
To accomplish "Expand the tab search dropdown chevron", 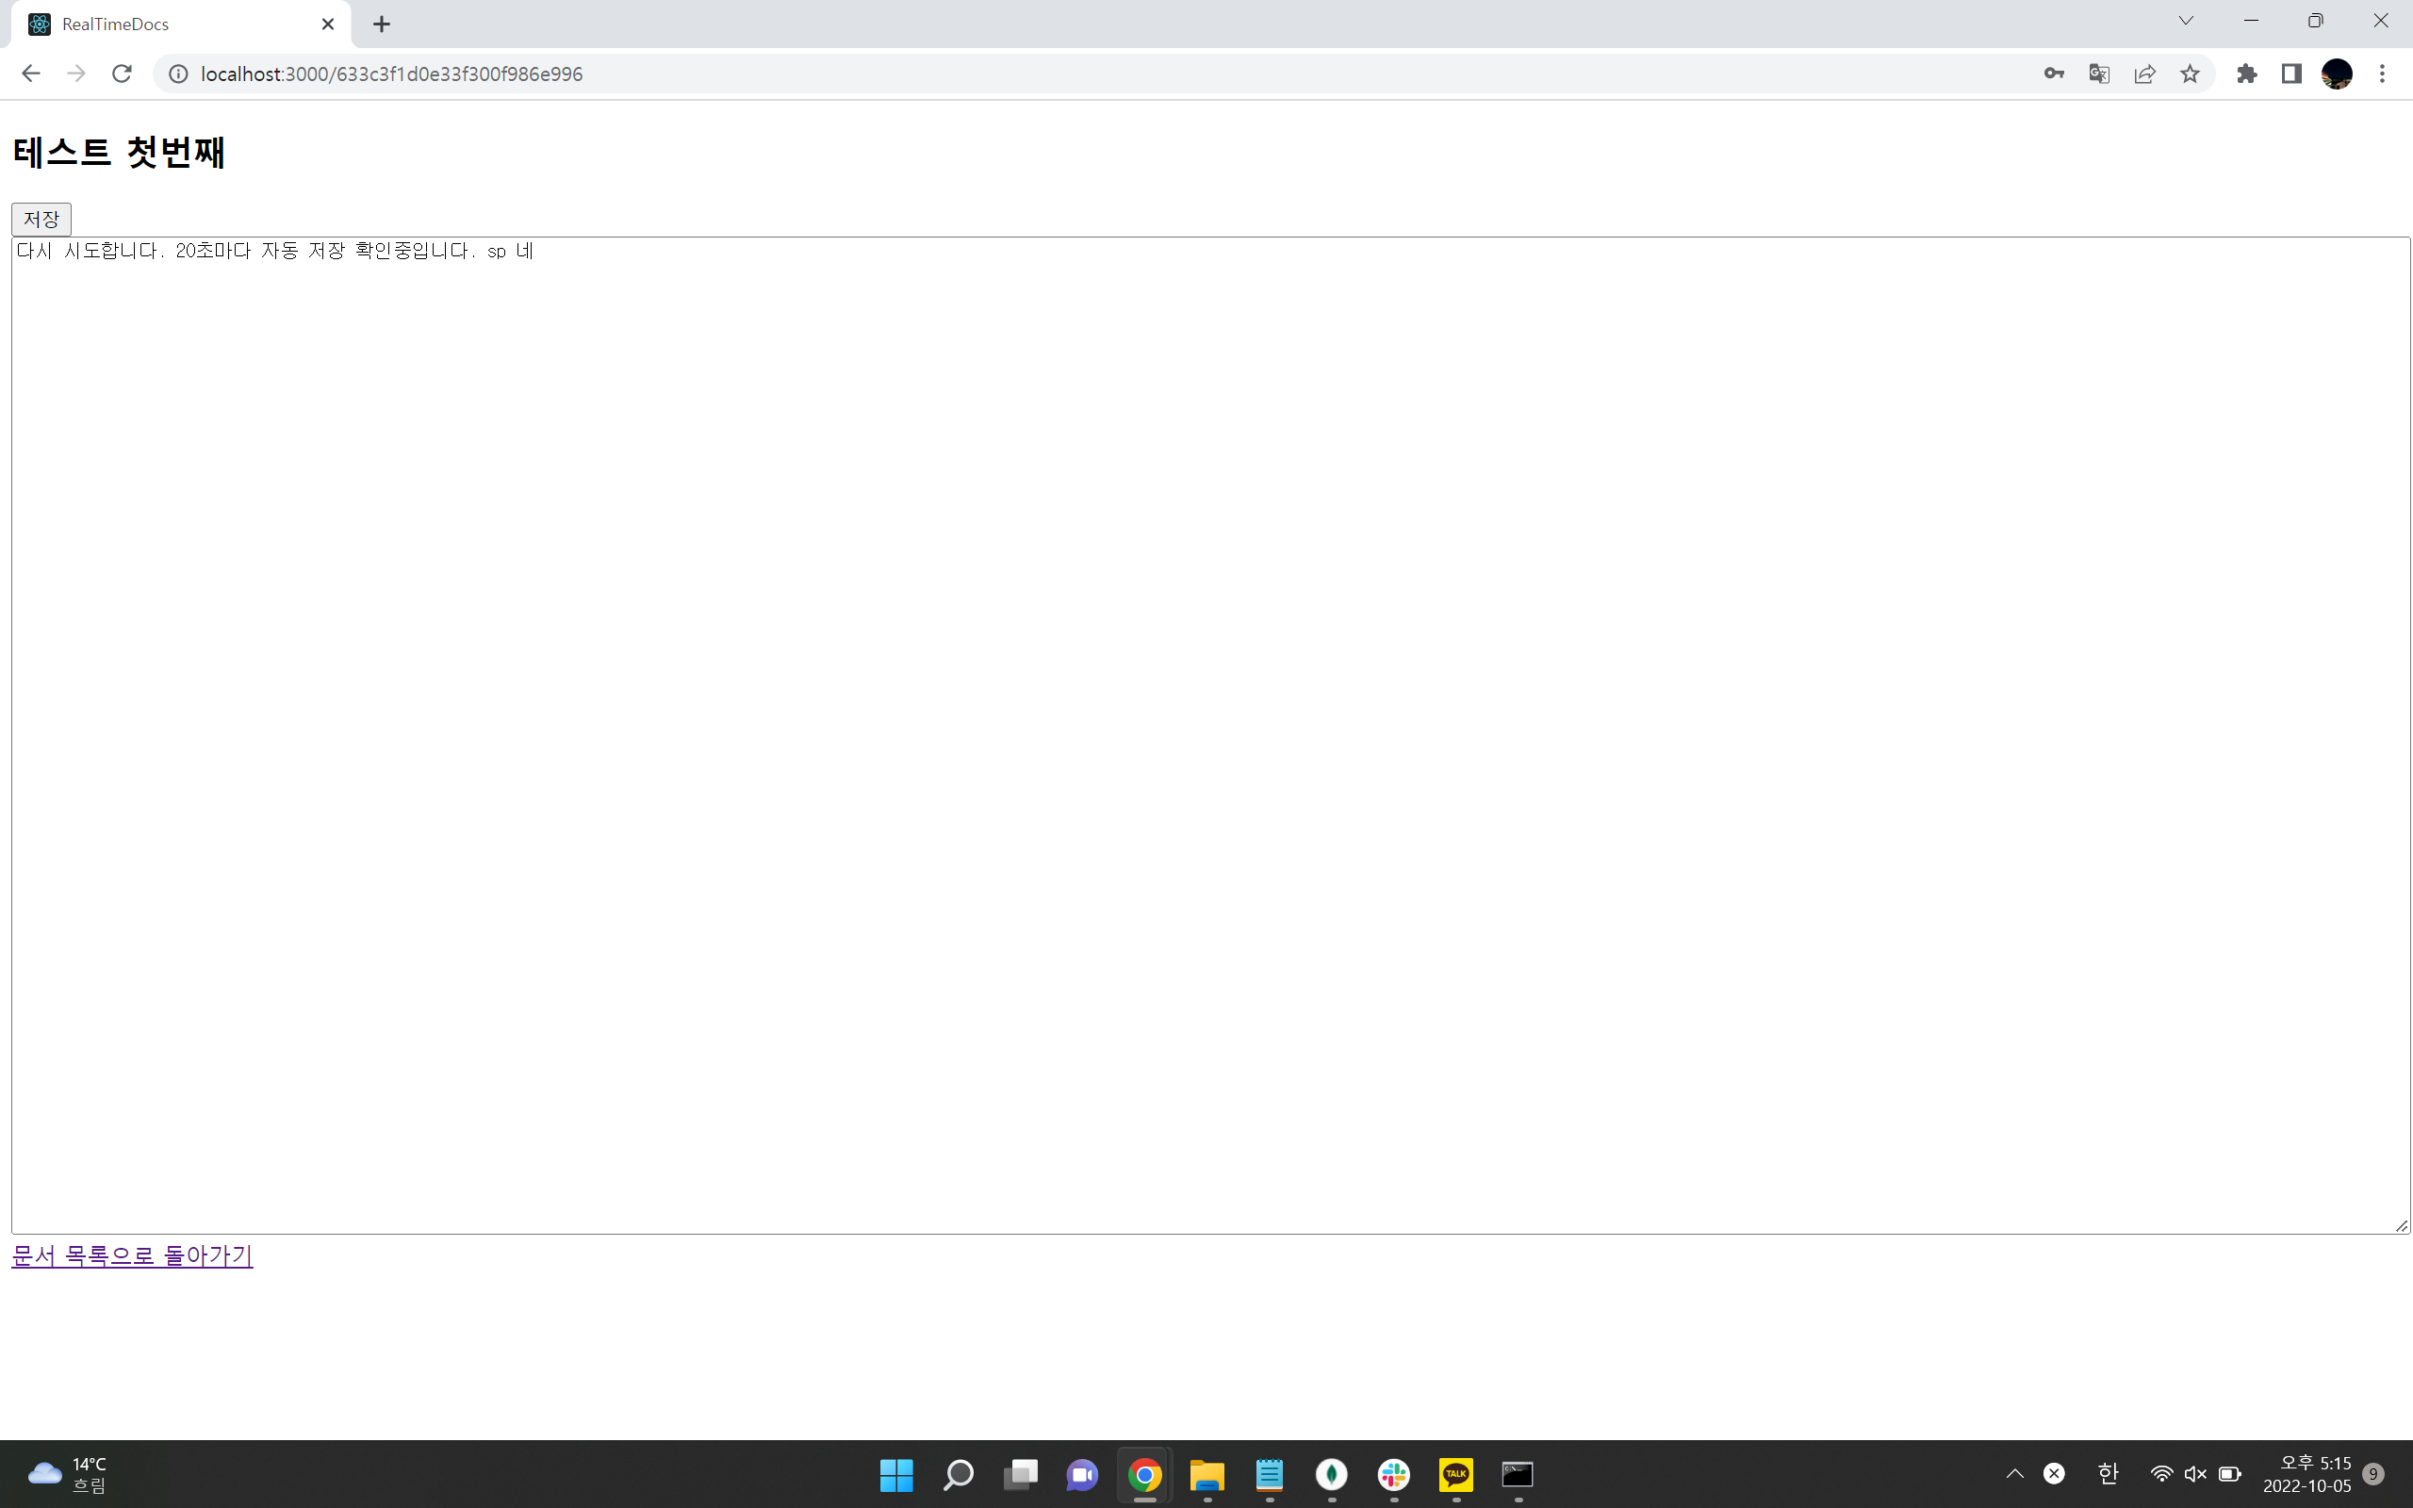I will [2186, 21].
